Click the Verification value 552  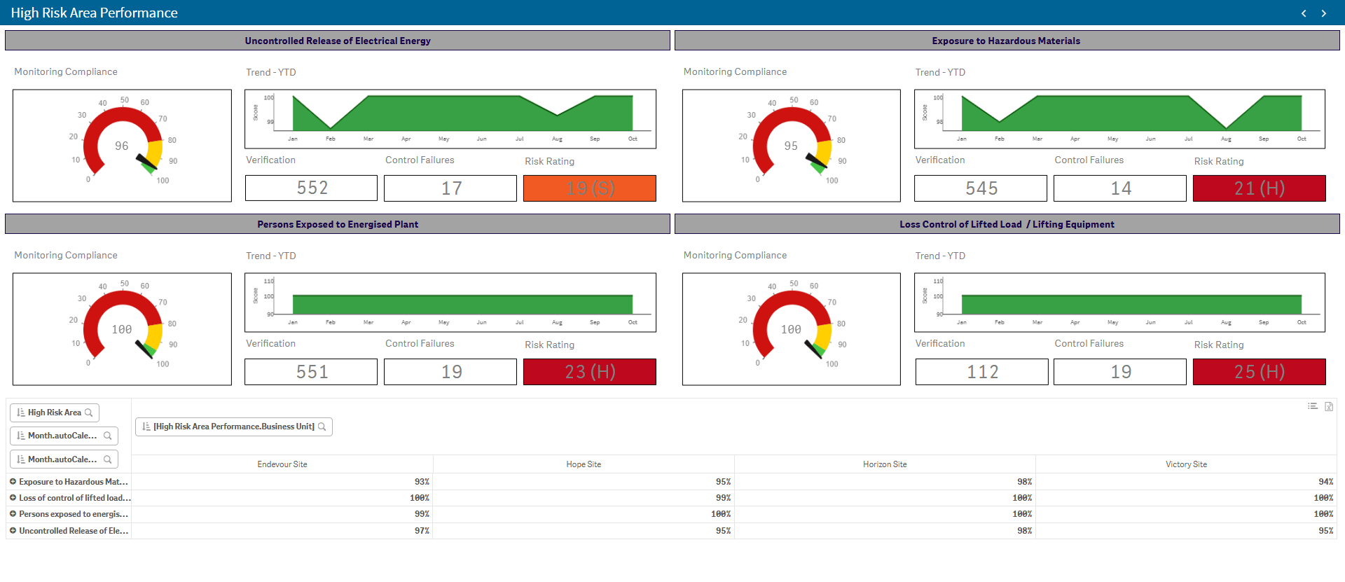pyautogui.click(x=311, y=188)
